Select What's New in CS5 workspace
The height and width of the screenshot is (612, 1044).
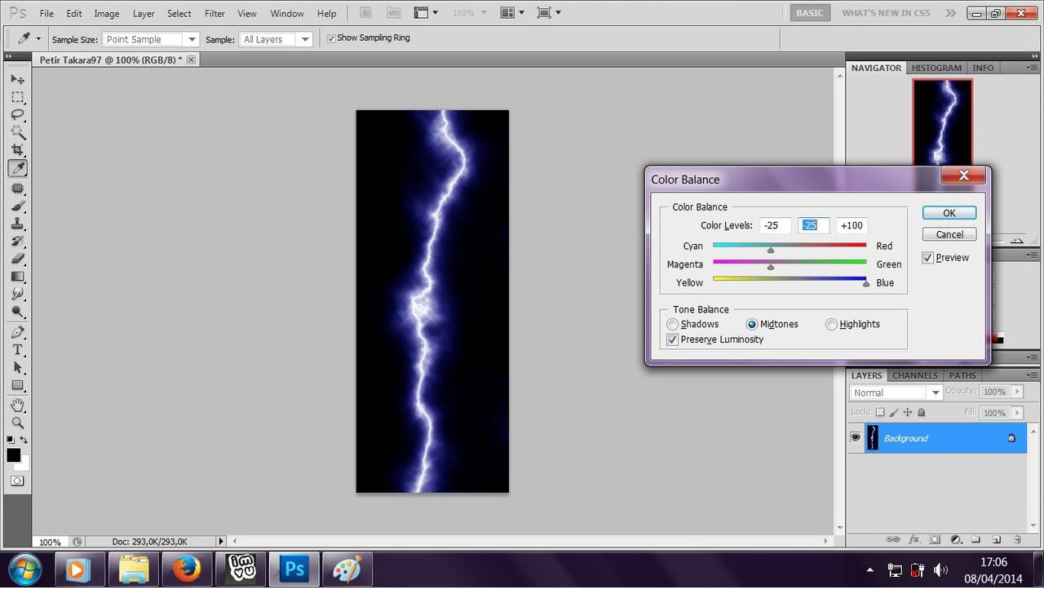tap(886, 13)
